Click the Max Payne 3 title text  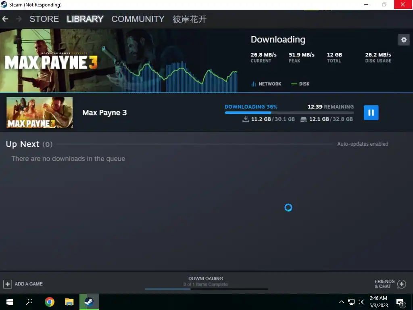pyautogui.click(x=104, y=113)
